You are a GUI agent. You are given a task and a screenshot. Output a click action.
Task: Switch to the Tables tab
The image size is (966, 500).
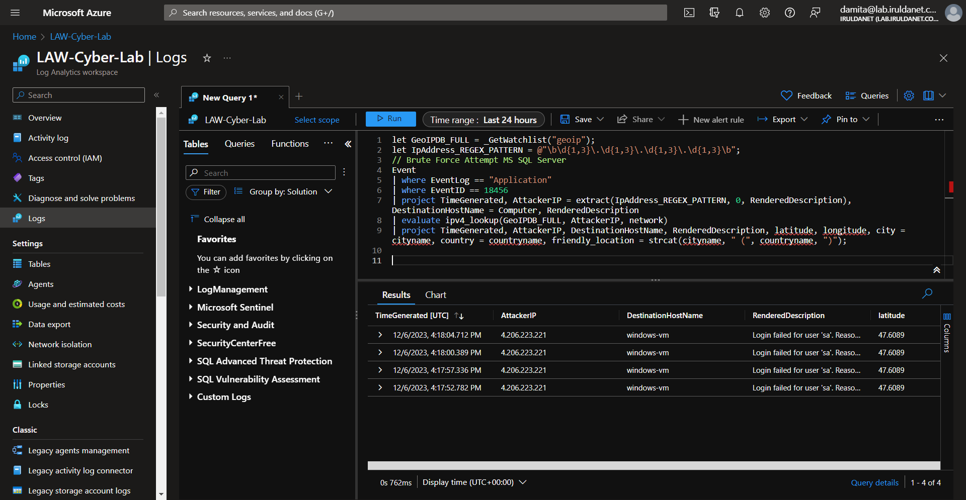[196, 144]
